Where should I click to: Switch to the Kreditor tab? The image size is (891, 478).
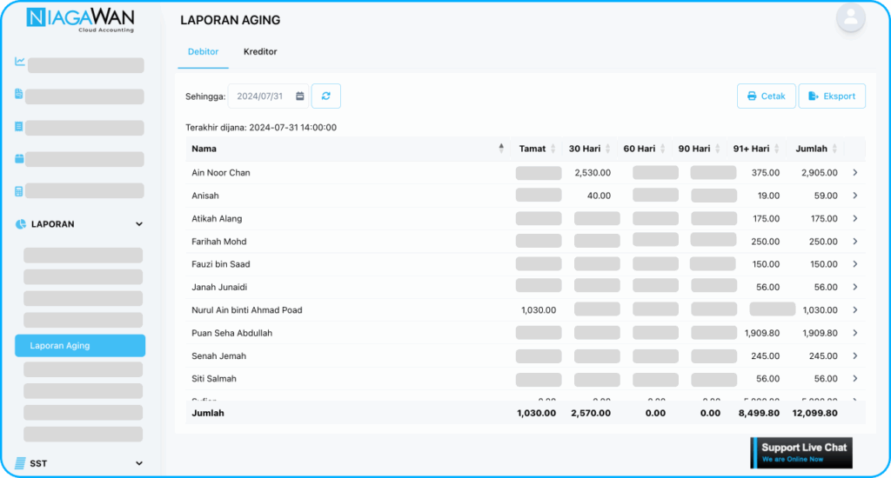coord(260,51)
